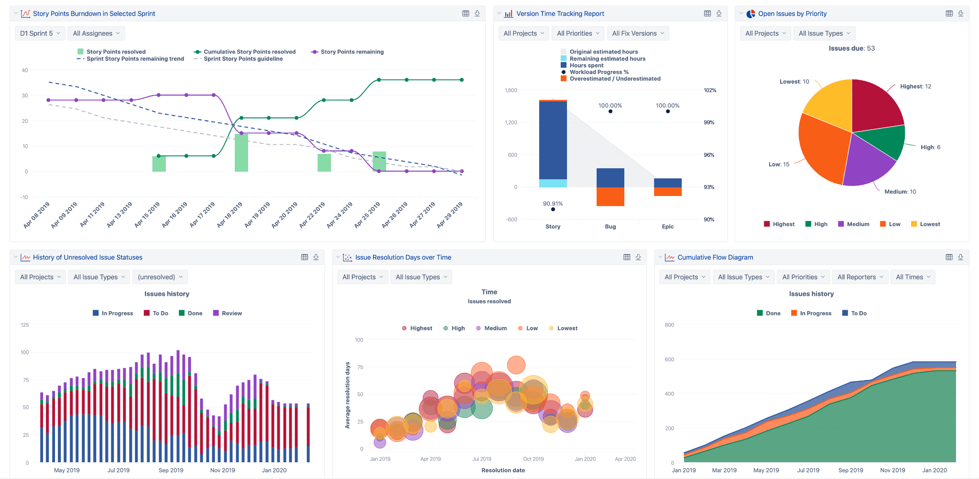This screenshot has height=479, width=979.
Task: Toggle the Highest entry in priority pie legend
Action: point(779,224)
